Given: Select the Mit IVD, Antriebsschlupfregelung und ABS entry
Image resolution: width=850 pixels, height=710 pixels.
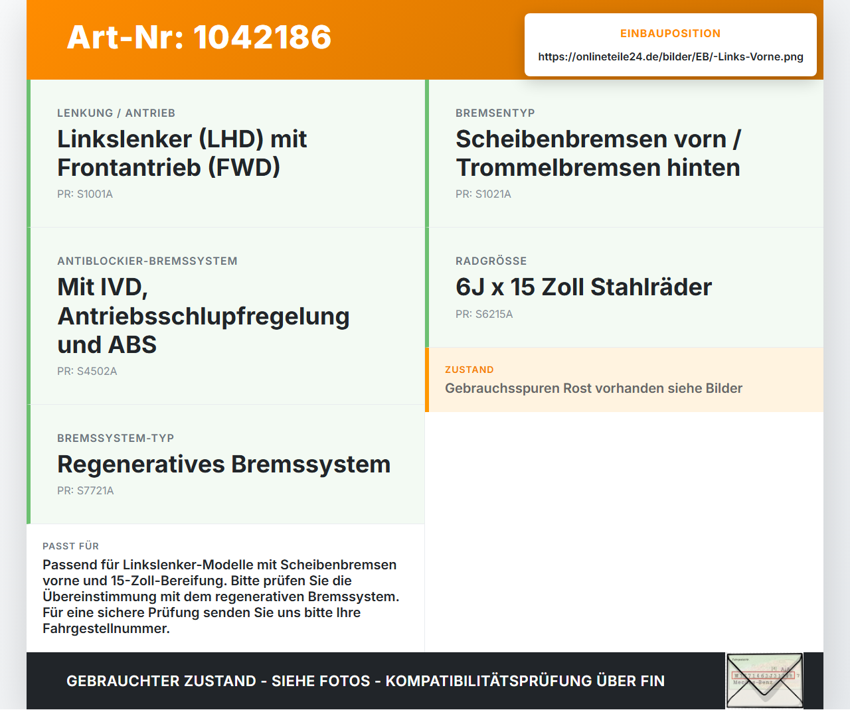Looking at the screenshot, I should point(226,316).
